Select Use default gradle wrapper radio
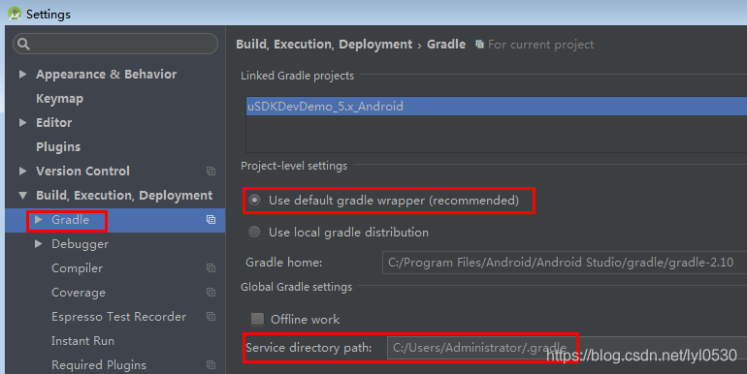The image size is (747, 374). coord(255,201)
